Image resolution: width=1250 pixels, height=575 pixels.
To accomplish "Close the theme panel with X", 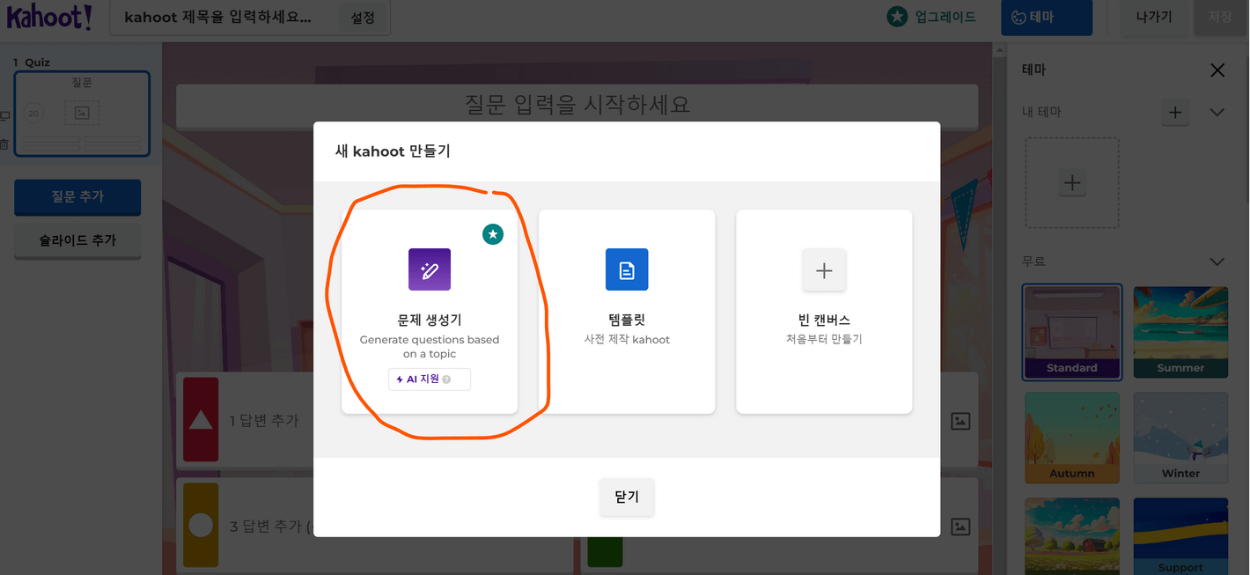I will coord(1217,70).
